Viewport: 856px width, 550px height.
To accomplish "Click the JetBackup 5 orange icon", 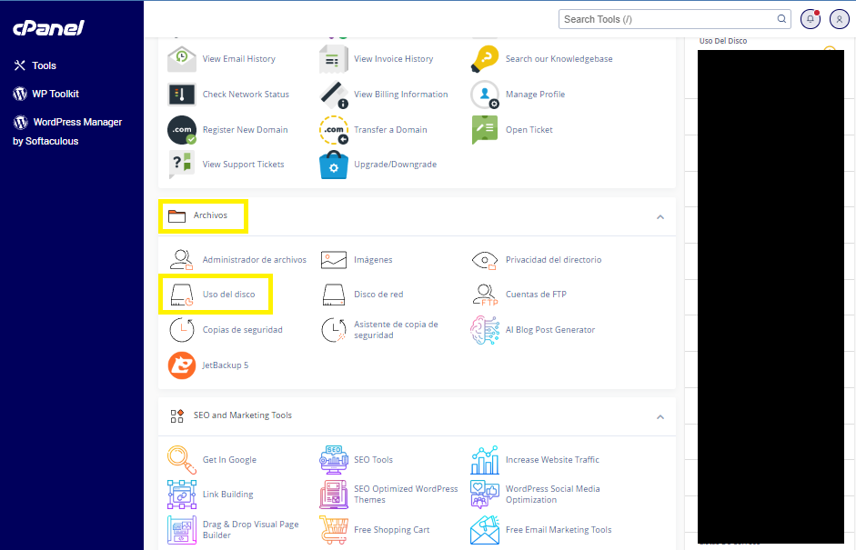I will (182, 365).
